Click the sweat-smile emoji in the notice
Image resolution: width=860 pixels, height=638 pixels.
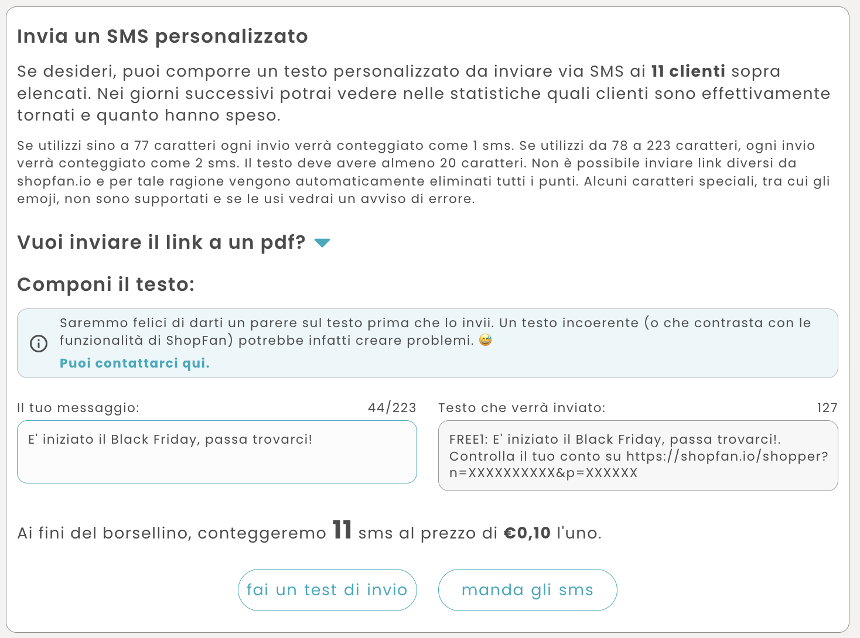coord(485,340)
